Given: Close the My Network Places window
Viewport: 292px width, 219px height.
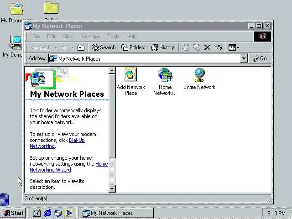Looking at the screenshot, I should click(267, 26).
